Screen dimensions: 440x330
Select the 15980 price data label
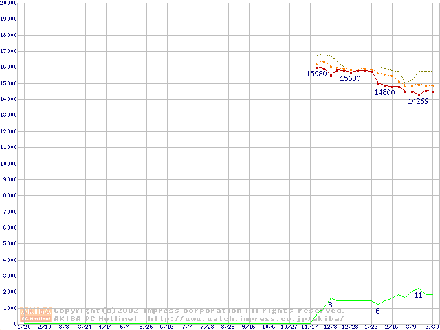(x=316, y=74)
